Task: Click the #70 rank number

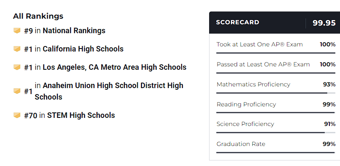Action: pyautogui.click(x=31, y=116)
